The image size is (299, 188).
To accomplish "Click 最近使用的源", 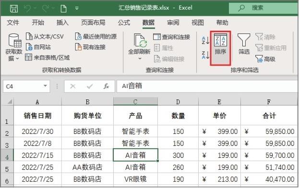I will coord(96,36).
